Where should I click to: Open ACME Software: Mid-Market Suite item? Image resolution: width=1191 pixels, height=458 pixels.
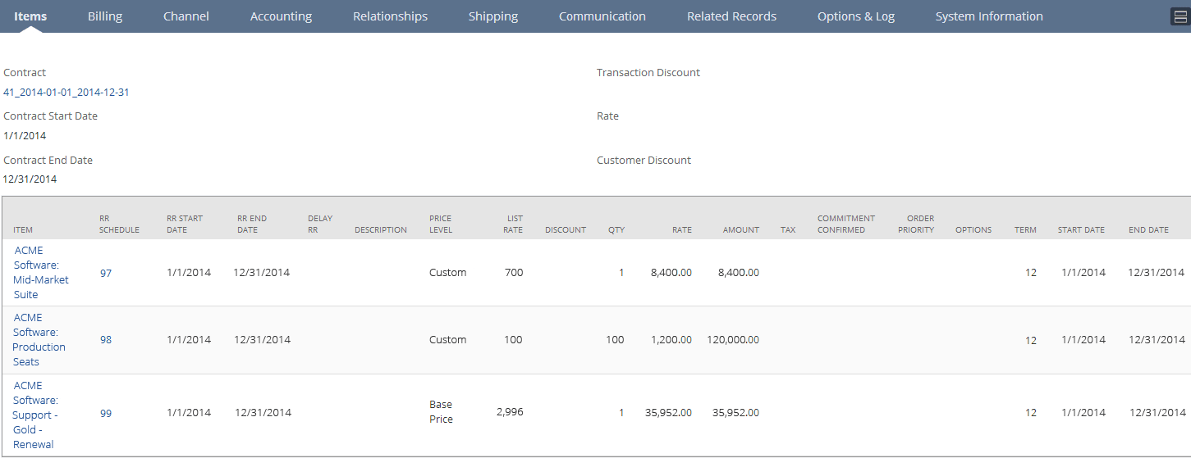41,273
